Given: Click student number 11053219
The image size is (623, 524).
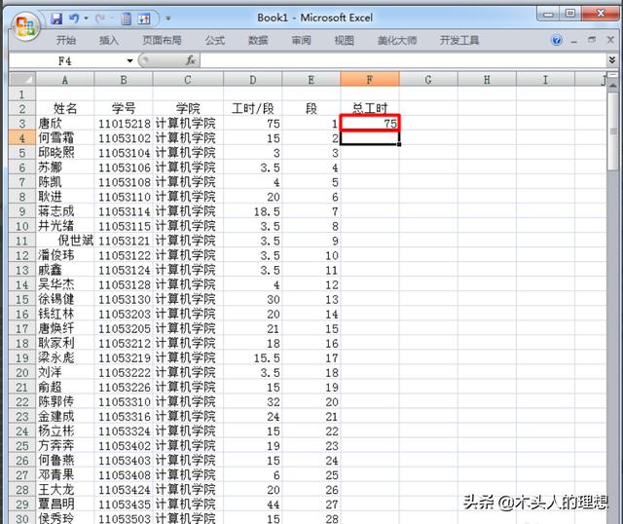Looking at the screenshot, I should tap(124, 357).
